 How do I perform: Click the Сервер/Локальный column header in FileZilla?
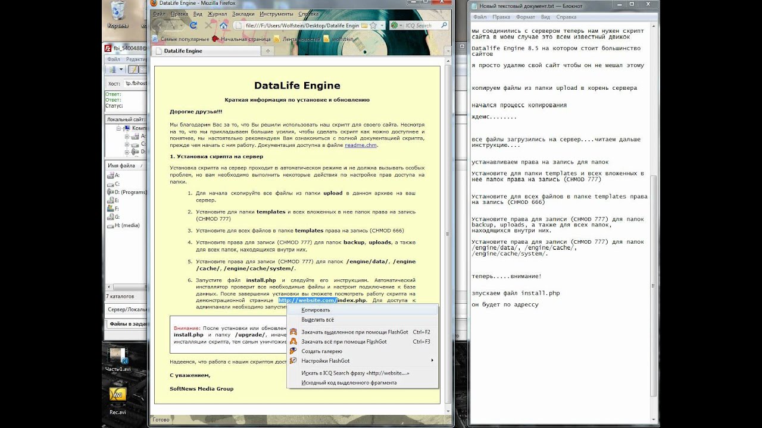point(127,310)
